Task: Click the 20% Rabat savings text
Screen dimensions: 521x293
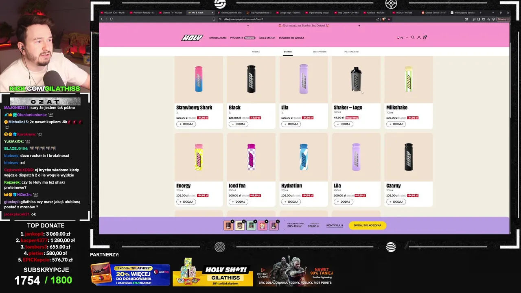Action: click(x=295, y=226)
